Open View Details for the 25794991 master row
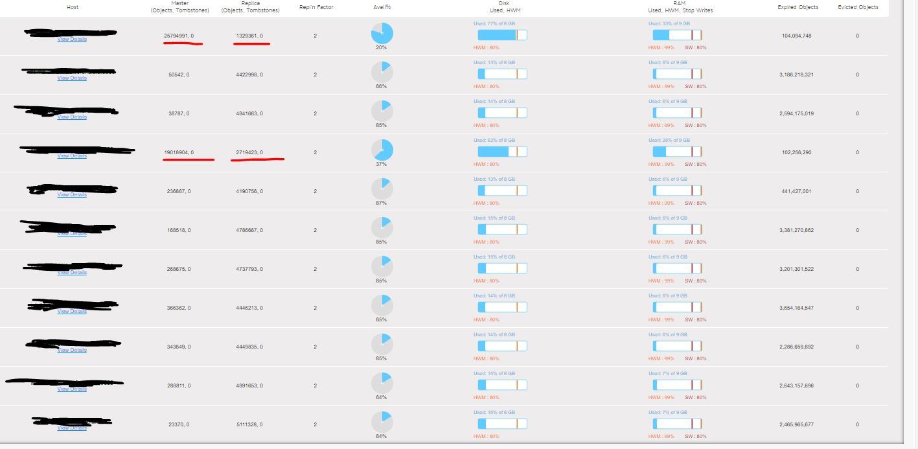 (x=72, y=40)
